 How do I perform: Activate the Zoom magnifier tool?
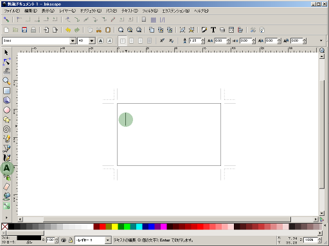tap(6, 81)
